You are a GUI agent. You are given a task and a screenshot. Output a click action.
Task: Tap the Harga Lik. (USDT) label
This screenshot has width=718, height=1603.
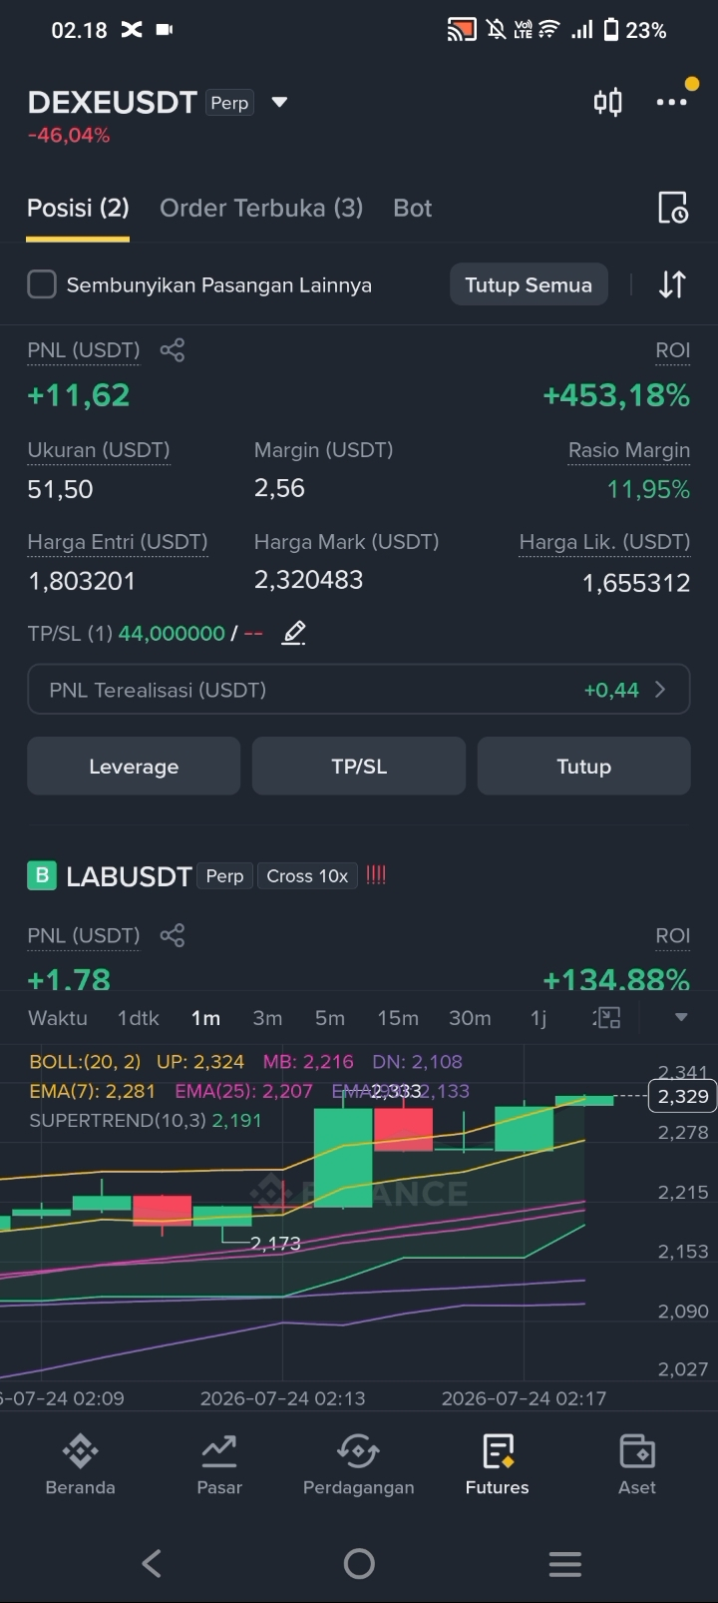pos(604,542)
